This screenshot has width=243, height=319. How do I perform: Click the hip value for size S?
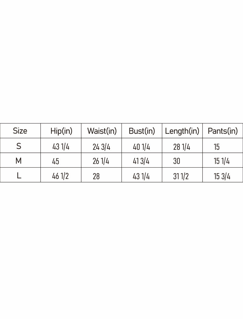[61, 147]
